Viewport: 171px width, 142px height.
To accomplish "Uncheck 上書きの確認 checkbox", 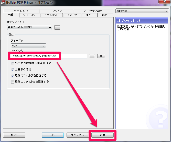I will coord(13,69).
